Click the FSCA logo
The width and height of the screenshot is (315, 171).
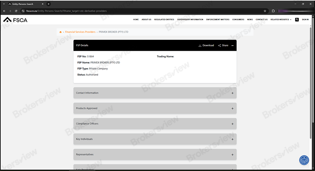pos(15,20)
